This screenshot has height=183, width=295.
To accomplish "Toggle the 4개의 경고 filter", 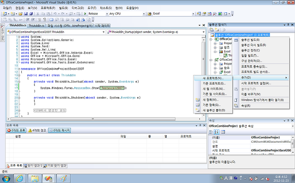I will click(37, 130).
